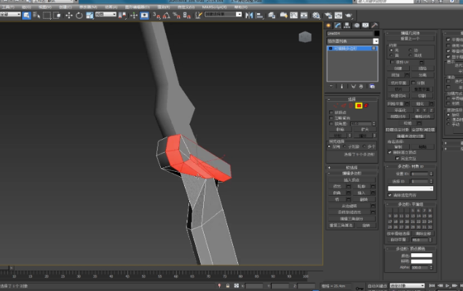Select the Element sub-object level icon
This screenshot has height=291, width=463.
pyautogui.click(x=367, y=105)
